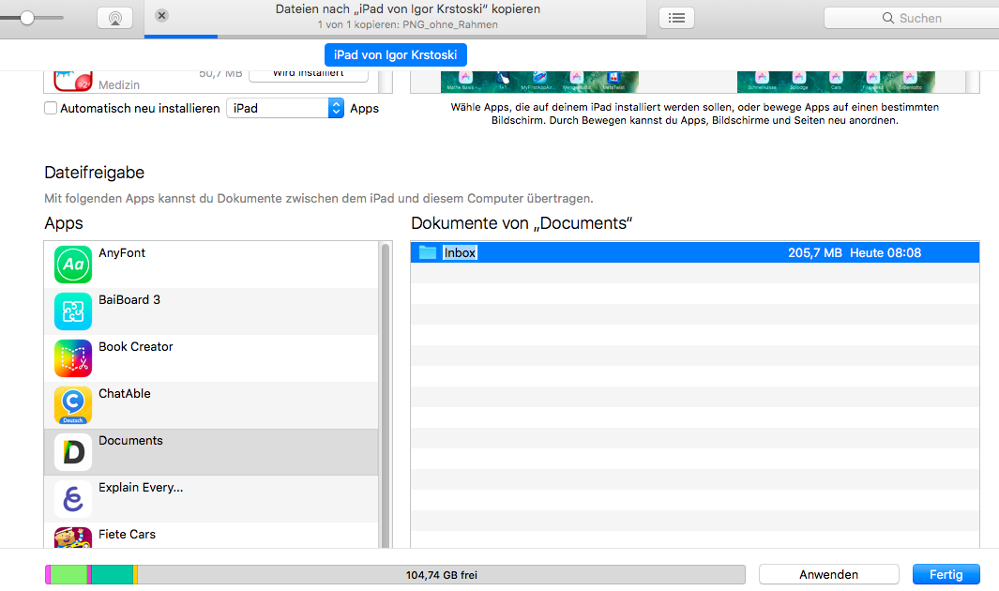Click the Dateifreigabe heading
Image resolution: width=999 pixels, height=591 pixels.
click(x=95, y=173)
